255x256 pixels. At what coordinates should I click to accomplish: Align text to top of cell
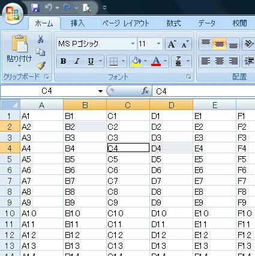pos(206,44)
